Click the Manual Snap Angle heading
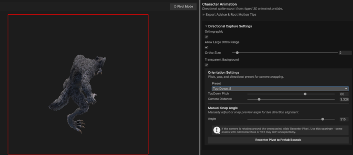353x155 pixels. [223, 108]
